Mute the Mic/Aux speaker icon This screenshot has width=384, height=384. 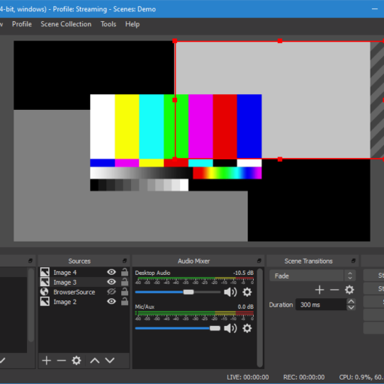(x=230, y=328)
